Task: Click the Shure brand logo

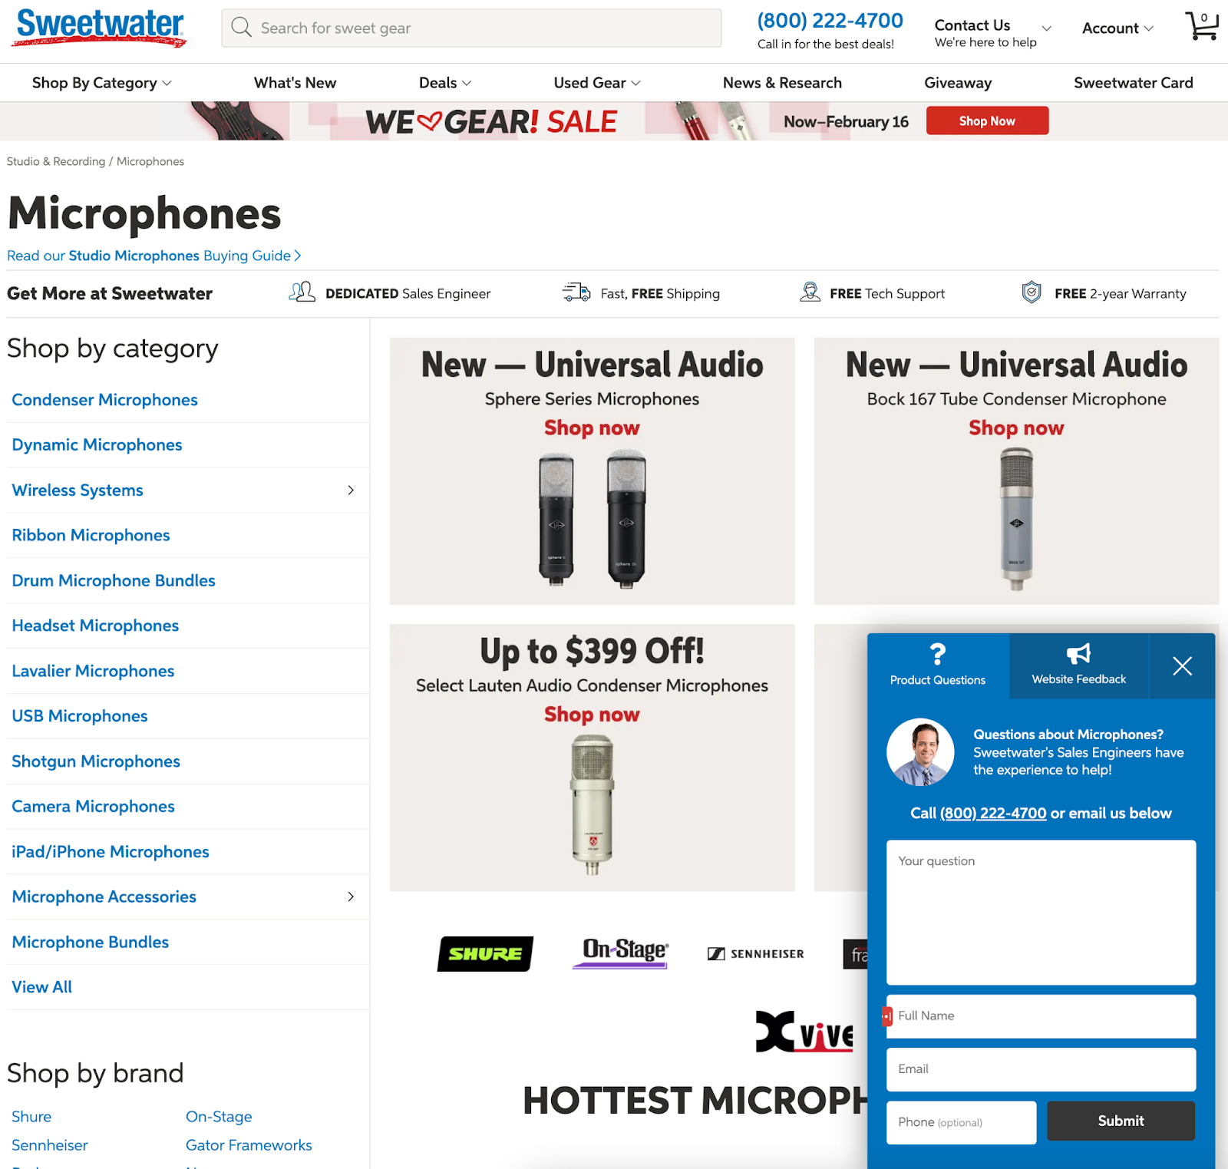Action: (x=485, y=953)
